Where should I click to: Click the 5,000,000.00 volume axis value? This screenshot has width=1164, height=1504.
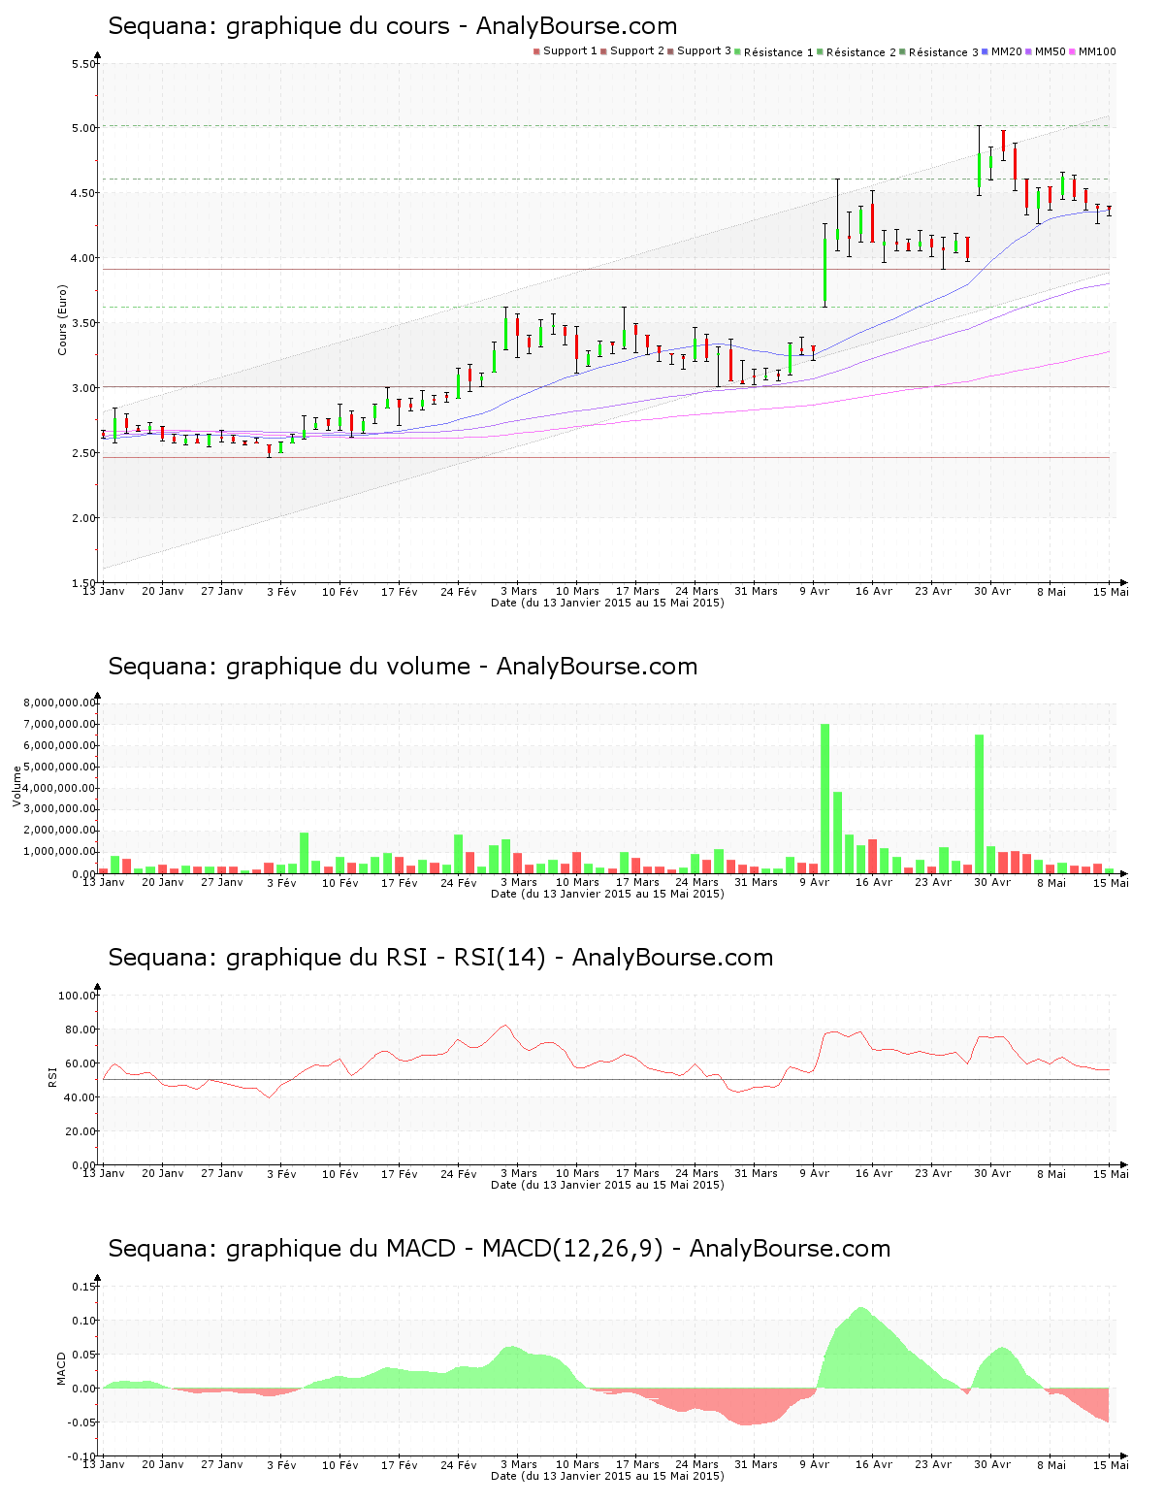(x=59, y=767)
